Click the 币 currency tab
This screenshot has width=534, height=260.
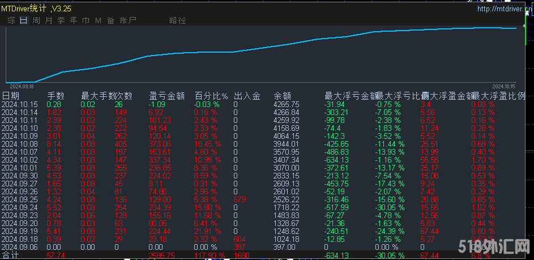(86, 20)
